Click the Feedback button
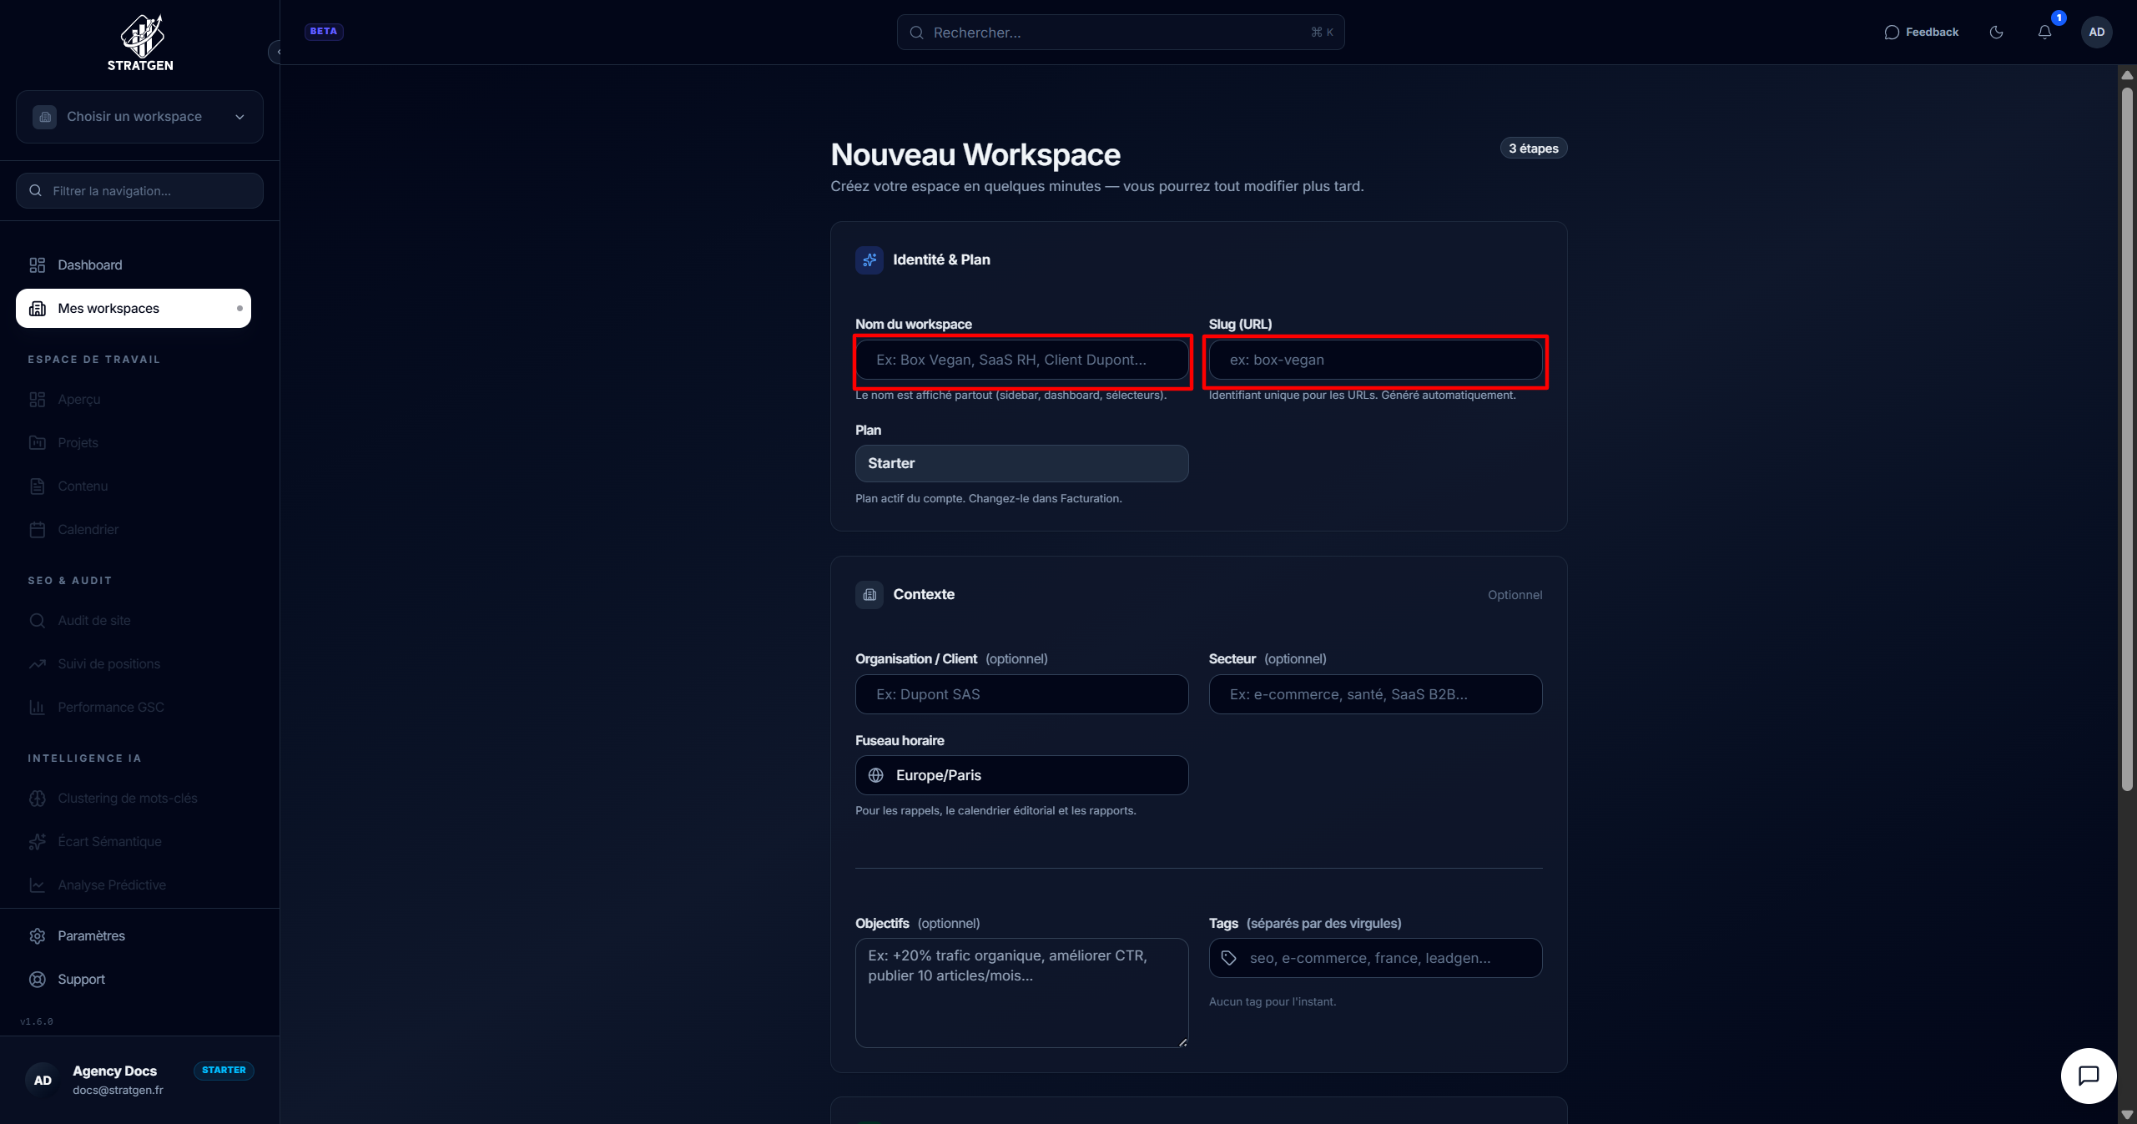 [1921, 33]
